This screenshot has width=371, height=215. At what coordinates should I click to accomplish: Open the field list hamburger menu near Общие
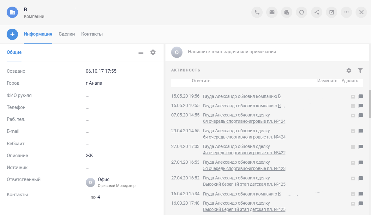(x=141, y=52)
